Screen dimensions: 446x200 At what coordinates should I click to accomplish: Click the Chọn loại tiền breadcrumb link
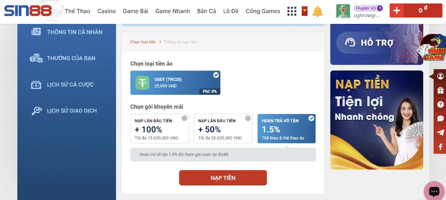143,42
